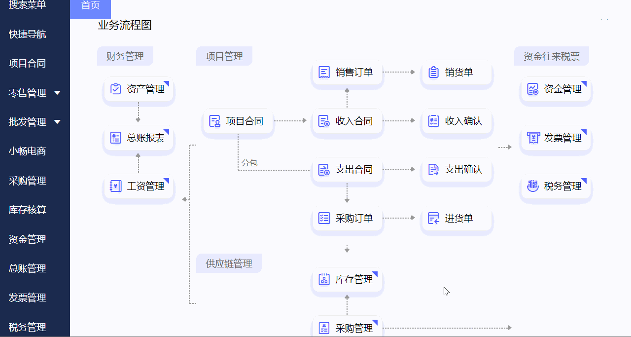Open the 采购订单 node
This screenshot has width=631, height=337.
point(324,218)
